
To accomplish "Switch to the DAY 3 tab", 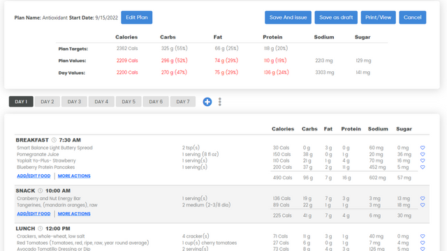I will (75, 102).
